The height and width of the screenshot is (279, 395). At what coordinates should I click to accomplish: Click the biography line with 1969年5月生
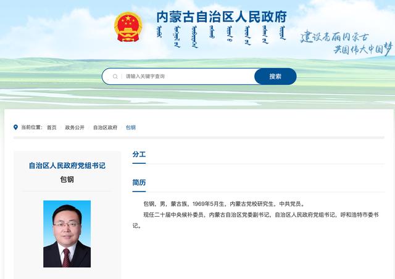(x=224, y=204)
